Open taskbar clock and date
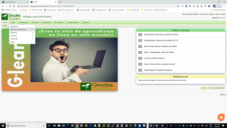Screen dimensions: 227x128 click(217, 126)
